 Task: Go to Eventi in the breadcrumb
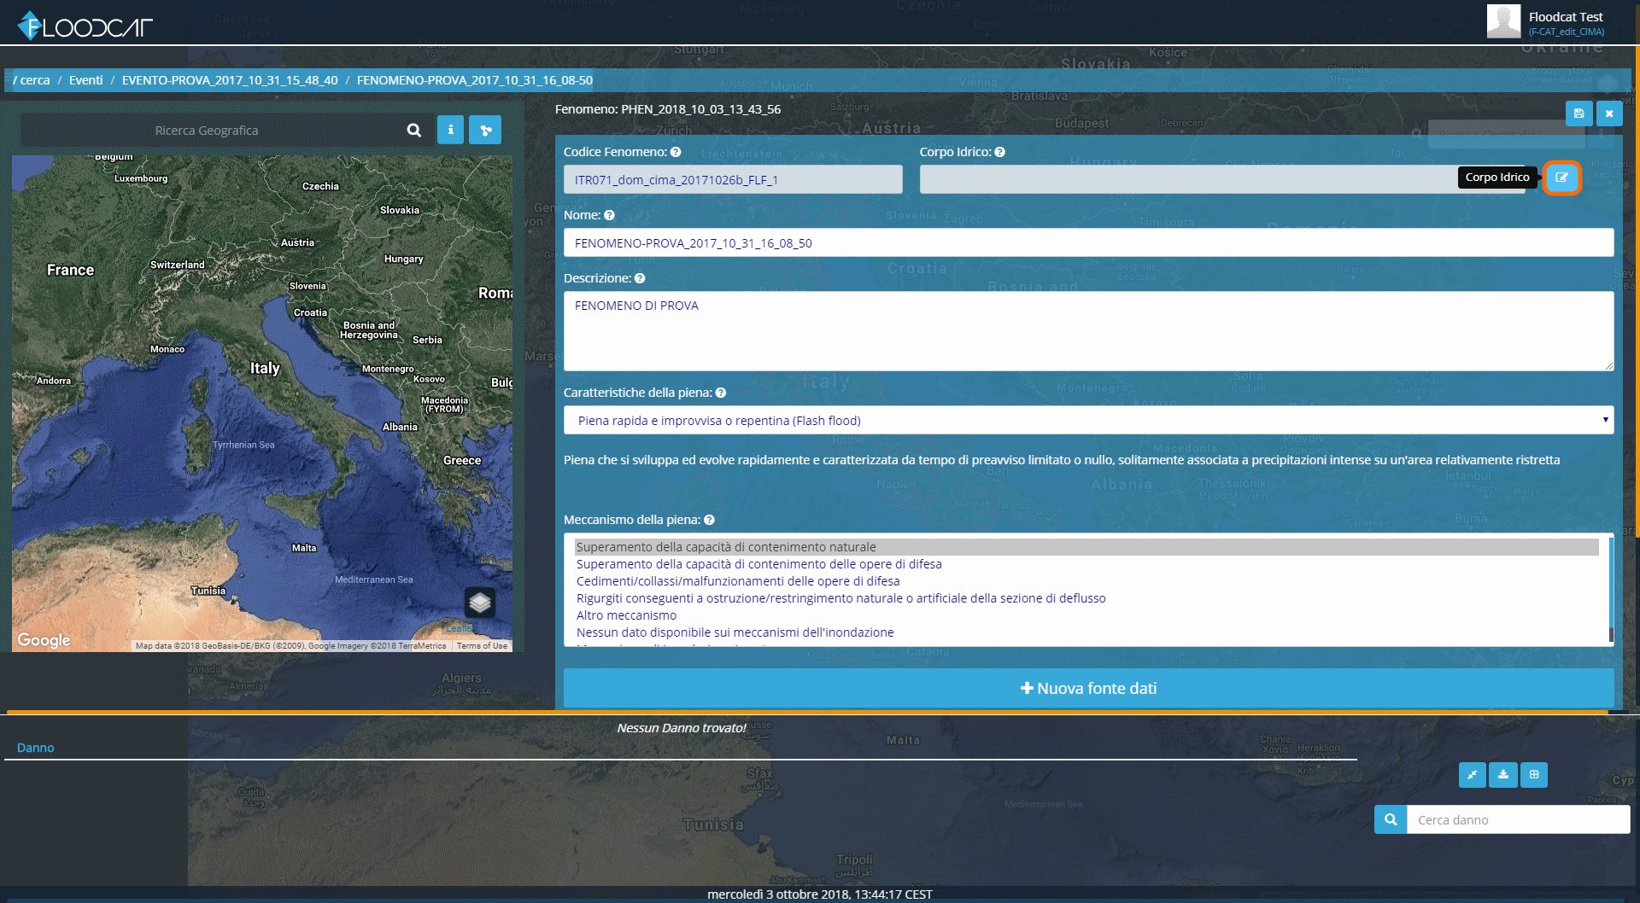pyautogui.click(x=85, y=80)
